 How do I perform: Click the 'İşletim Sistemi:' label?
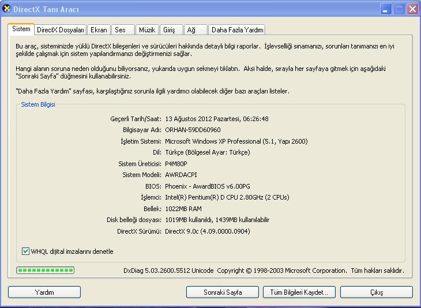tap(141, 141)
